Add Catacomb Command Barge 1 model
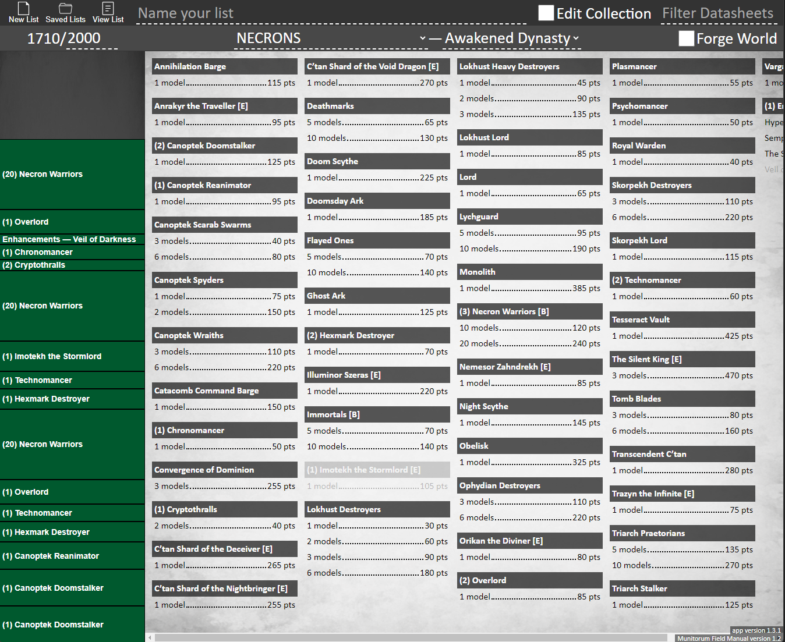The height and width of the screenshot is (642, 785). (x=225, y=407)
